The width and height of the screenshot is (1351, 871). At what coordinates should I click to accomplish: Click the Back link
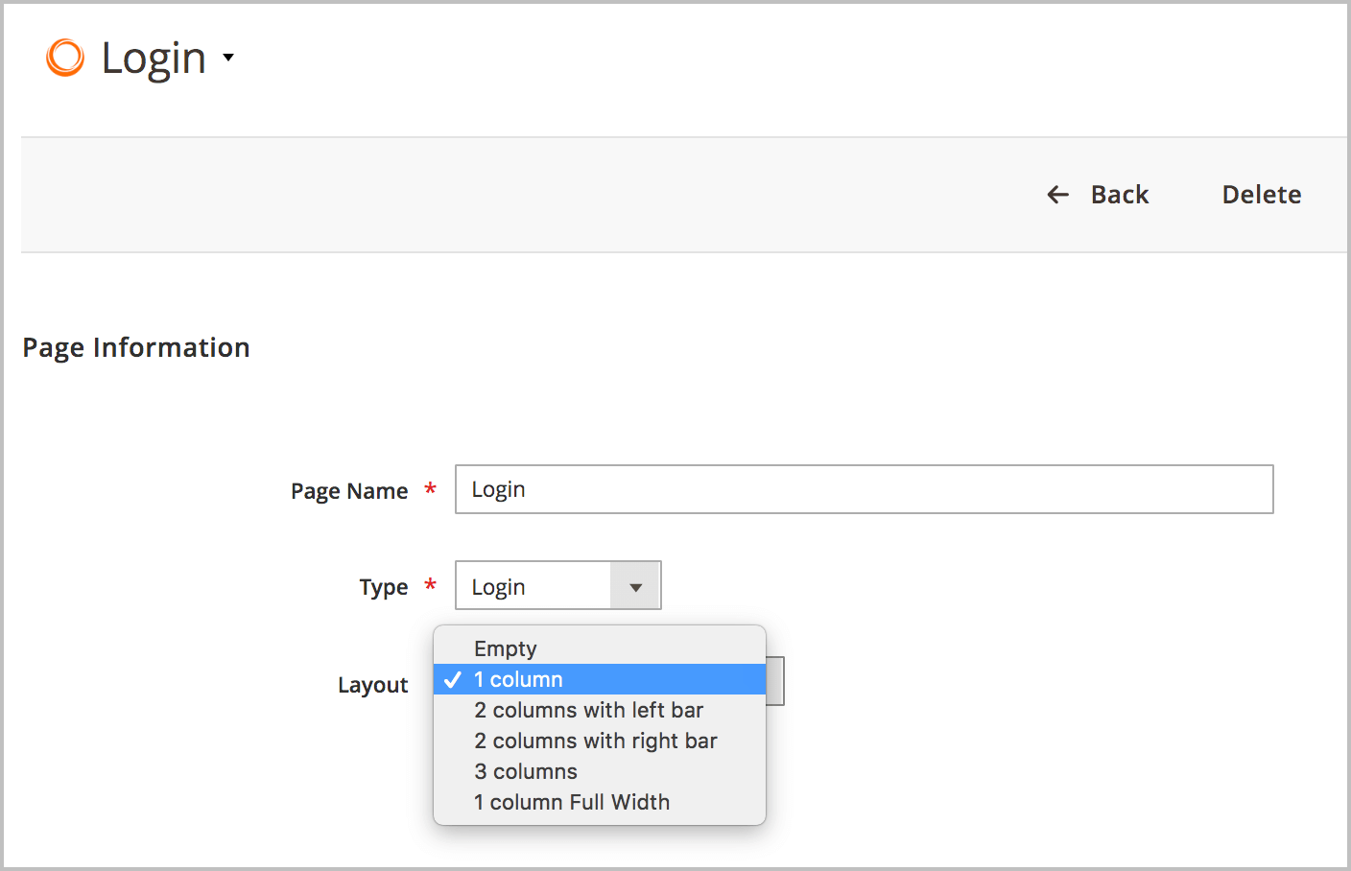[1119, 195]
